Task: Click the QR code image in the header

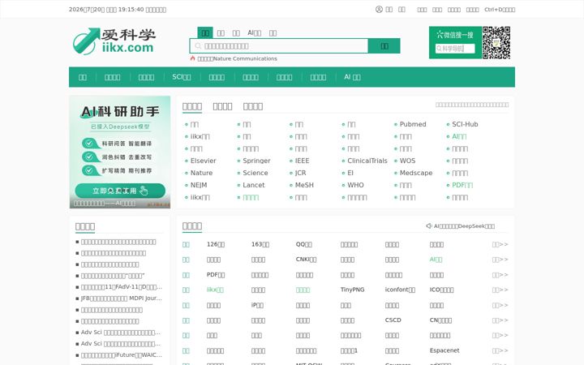Action: point(496,42)
